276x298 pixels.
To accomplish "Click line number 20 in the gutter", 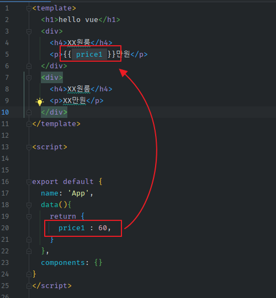I will (x=5, y=228).
